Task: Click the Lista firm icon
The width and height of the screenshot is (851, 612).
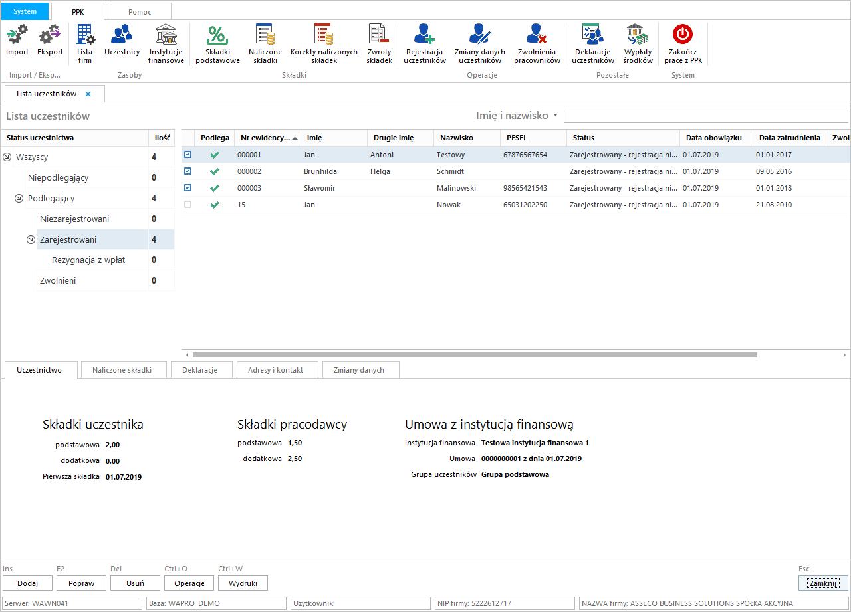Action: coord(85,44)
